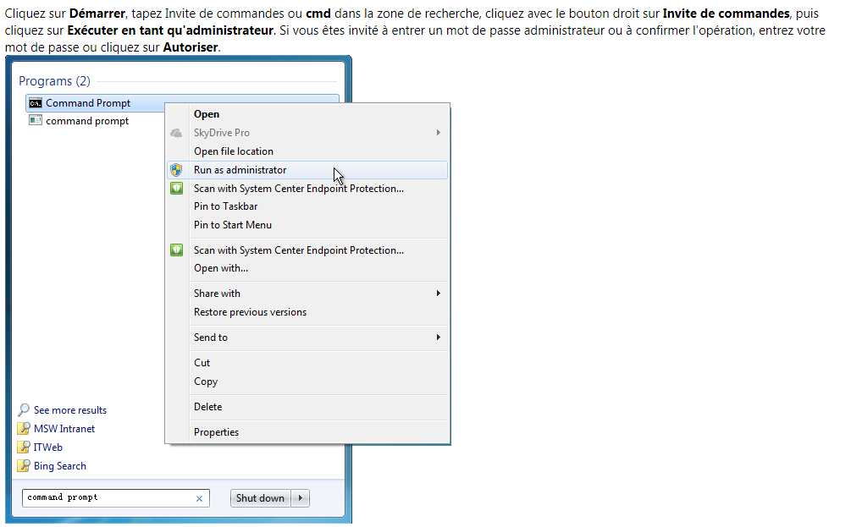Click the Run as administrator shield icon
Viewport: 851px width, 527px height.
176,170
